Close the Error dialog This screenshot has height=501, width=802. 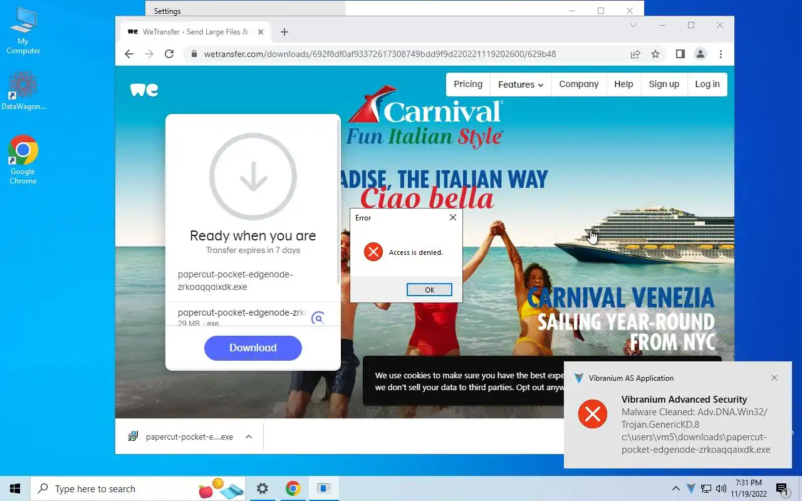(453, 217)
